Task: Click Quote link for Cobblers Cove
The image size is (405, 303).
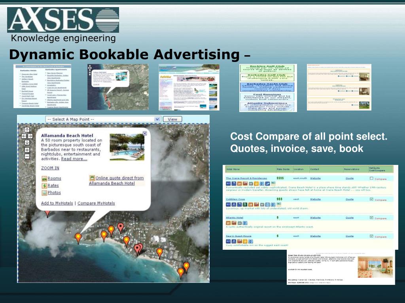Action: (350, 199)
